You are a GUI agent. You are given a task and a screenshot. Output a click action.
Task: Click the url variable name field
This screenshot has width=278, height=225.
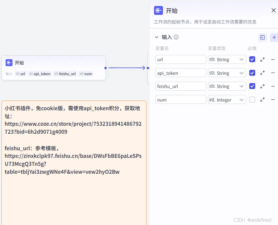pos(181,60)
